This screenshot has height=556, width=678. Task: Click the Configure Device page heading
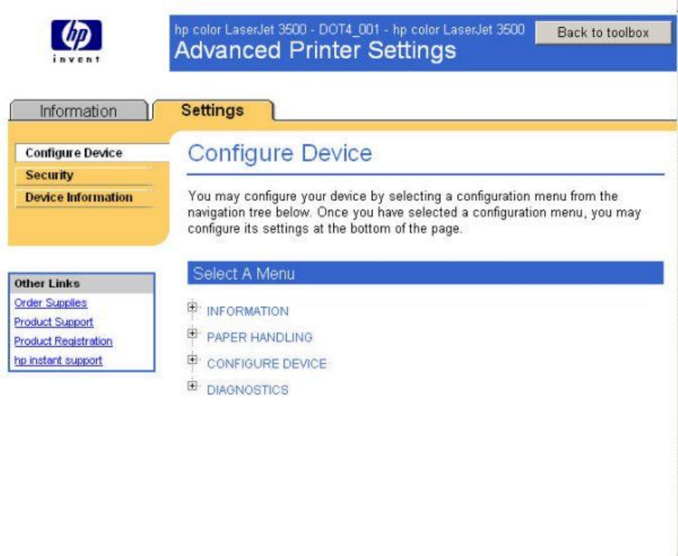pos(280,153)
